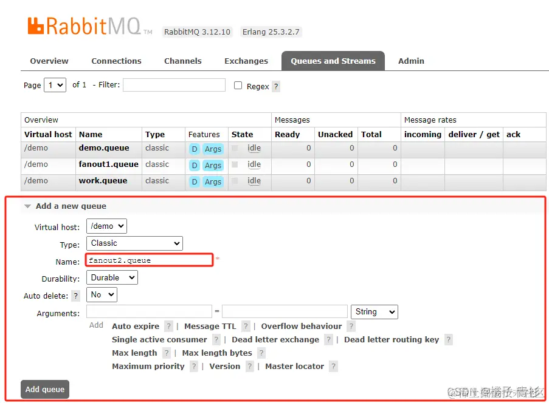Click the D durable icon for demo.queue
The height and width of the screenshot is (403, 549).
click(195, 149)
